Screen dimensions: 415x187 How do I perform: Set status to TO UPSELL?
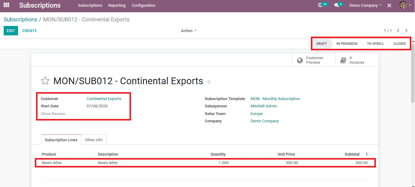coord(375,44)
